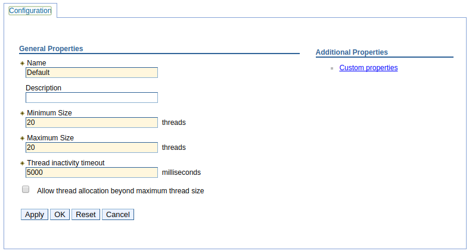The width and height of the screenshot is (469, 251).
Task: Select the Minimum Size threads field
Action: 92,123
